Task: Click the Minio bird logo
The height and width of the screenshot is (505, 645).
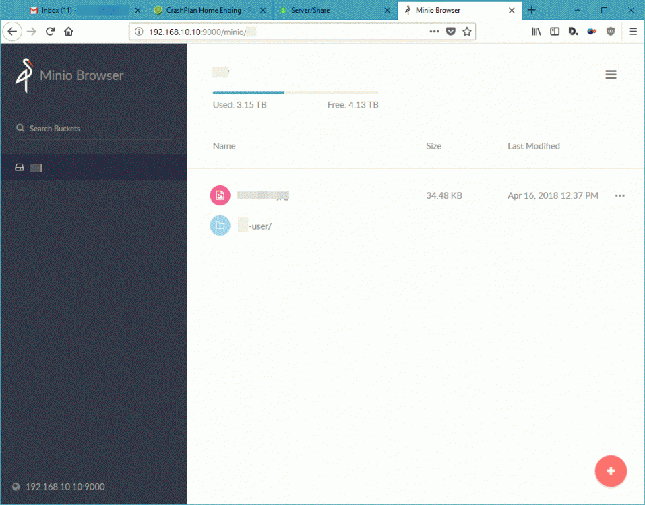Action: pyautogui.click(x=24, y=75)
